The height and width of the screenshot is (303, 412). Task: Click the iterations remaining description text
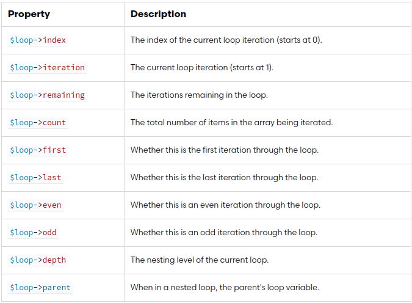199,95
